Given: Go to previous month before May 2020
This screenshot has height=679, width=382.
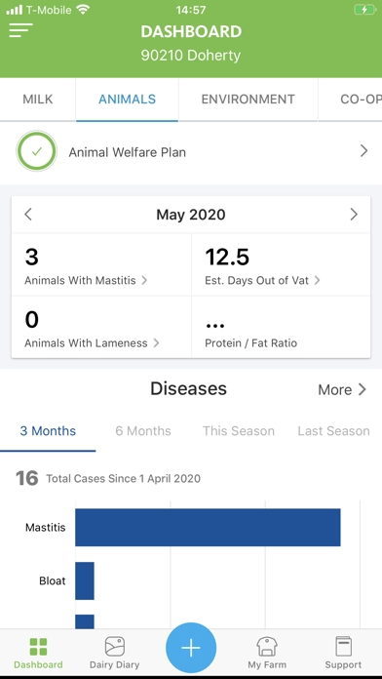Looking at the screenshot, I should [28, 215].
